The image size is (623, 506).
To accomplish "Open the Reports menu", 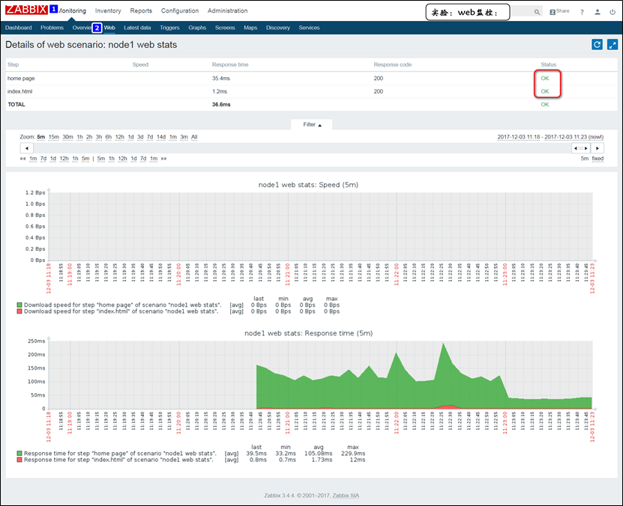I will pyautogui.click(x=141, y=10).
